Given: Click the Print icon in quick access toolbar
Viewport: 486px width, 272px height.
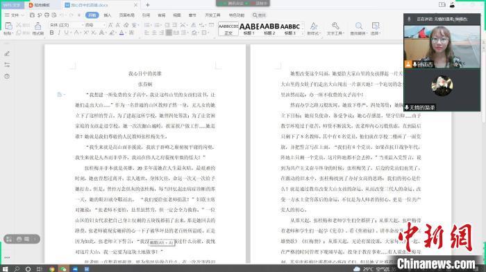Looking at the screenshot, I should click(47, 15).
